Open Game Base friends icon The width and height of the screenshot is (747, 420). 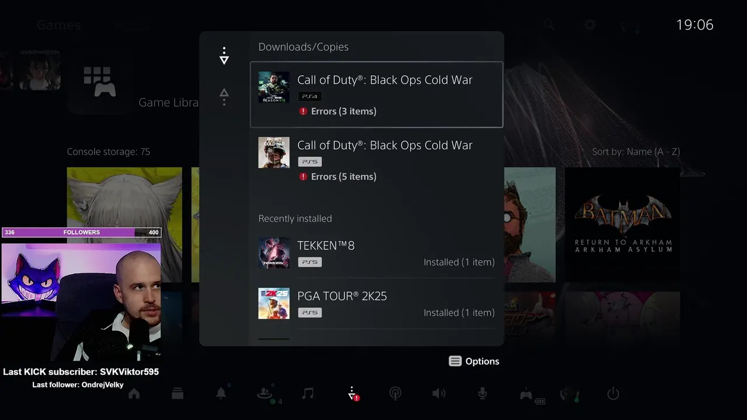click(266, 394)
